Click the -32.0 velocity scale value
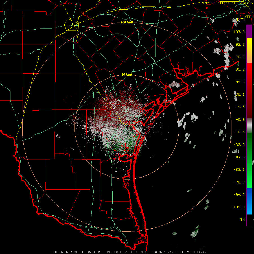Viewport: 254px width, 254px height. click(239, 145)
